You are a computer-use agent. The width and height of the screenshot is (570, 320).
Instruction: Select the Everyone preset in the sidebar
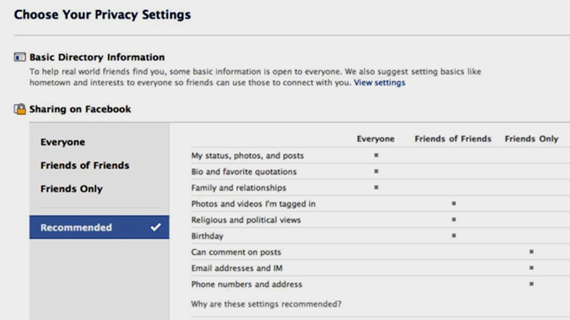tap(63, 142)
